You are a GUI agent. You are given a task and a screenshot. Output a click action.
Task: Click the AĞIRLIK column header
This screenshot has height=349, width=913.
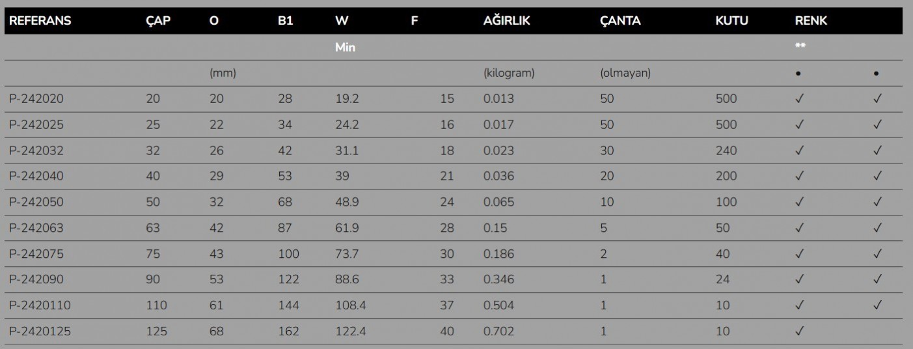pos(507,21)
